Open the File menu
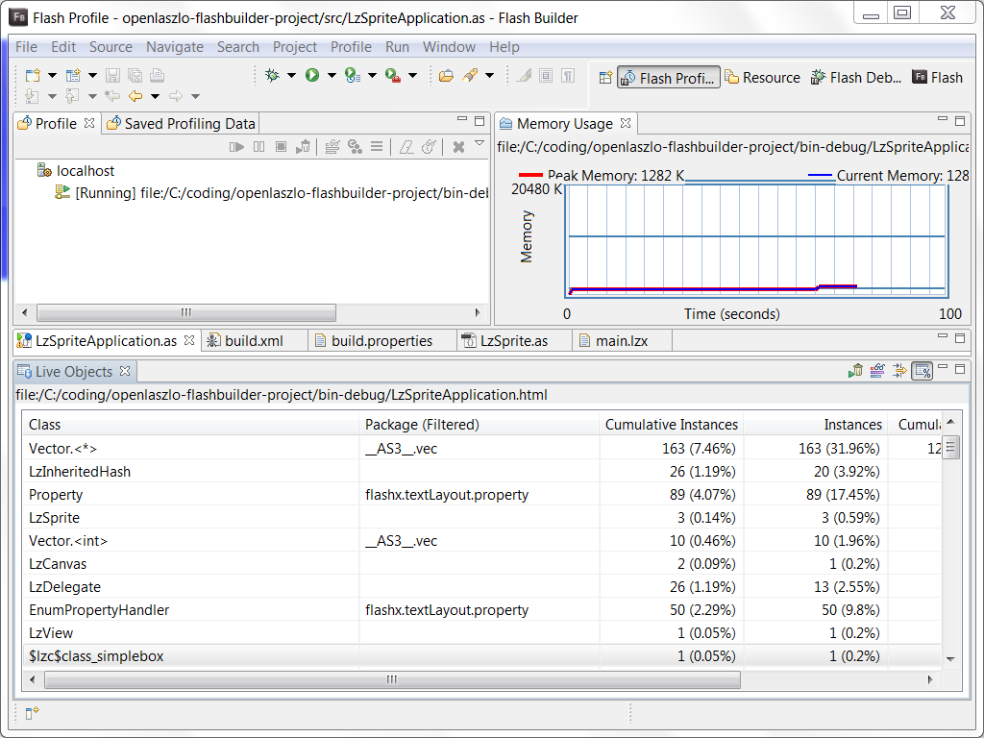Viewport: 984px width, 738px height. tap(26, 47)
